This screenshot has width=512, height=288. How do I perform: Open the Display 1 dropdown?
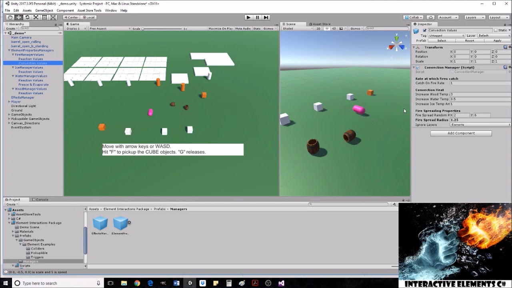tap(76, 28)
